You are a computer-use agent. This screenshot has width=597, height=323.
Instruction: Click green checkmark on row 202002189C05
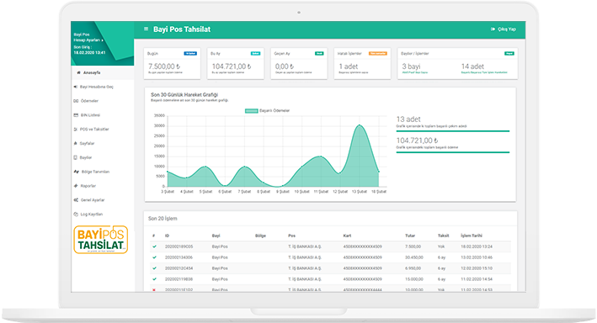click(154, 246)
